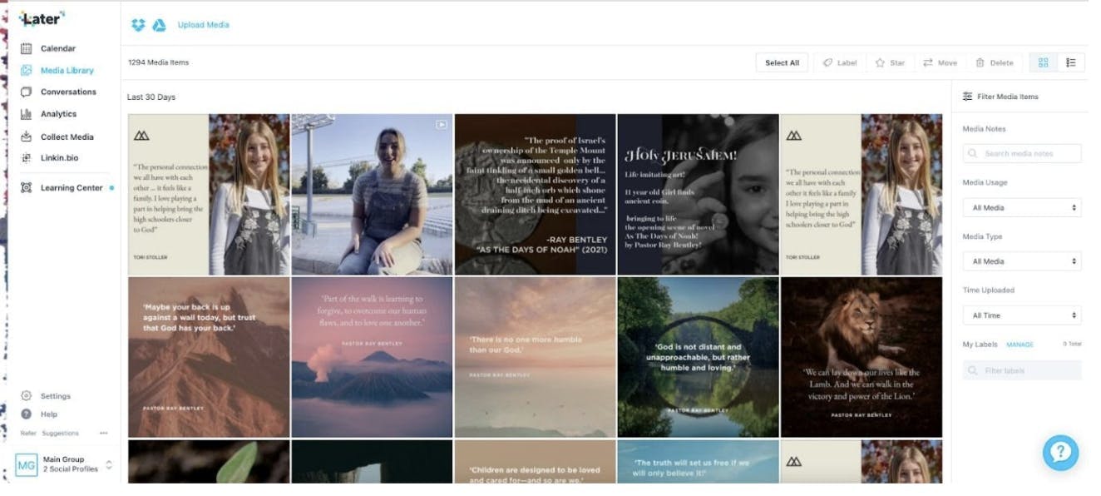Select the 'Children are designed to be loved' thumbnail

pyautogui.click(x=535, y=462)
